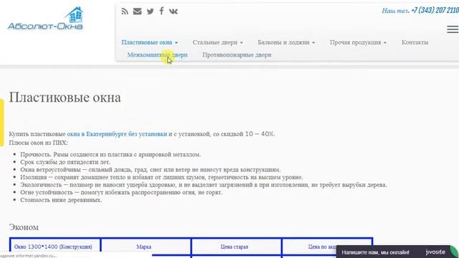The image size is (459, 258).
Task: Click table header 'Цена старая'
Action: coord(235,247)
